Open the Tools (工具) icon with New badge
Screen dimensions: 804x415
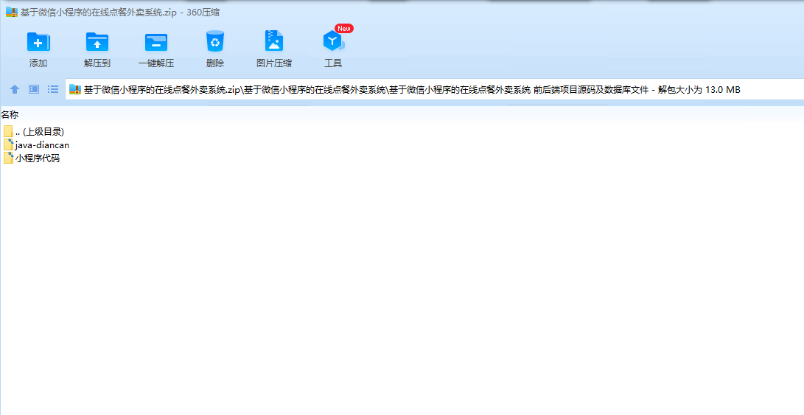[x=333, y=41]
